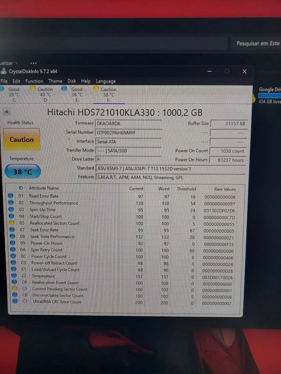This screenshot has height=374, width=281.
Task: Click the Raw Values column header
Action: click(x=225, y=189)
